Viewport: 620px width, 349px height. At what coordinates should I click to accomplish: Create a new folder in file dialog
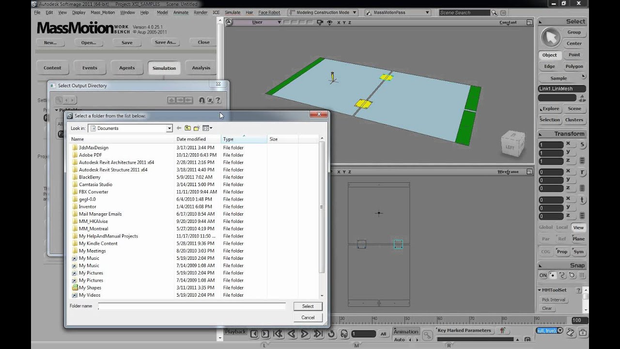point(197,128)
